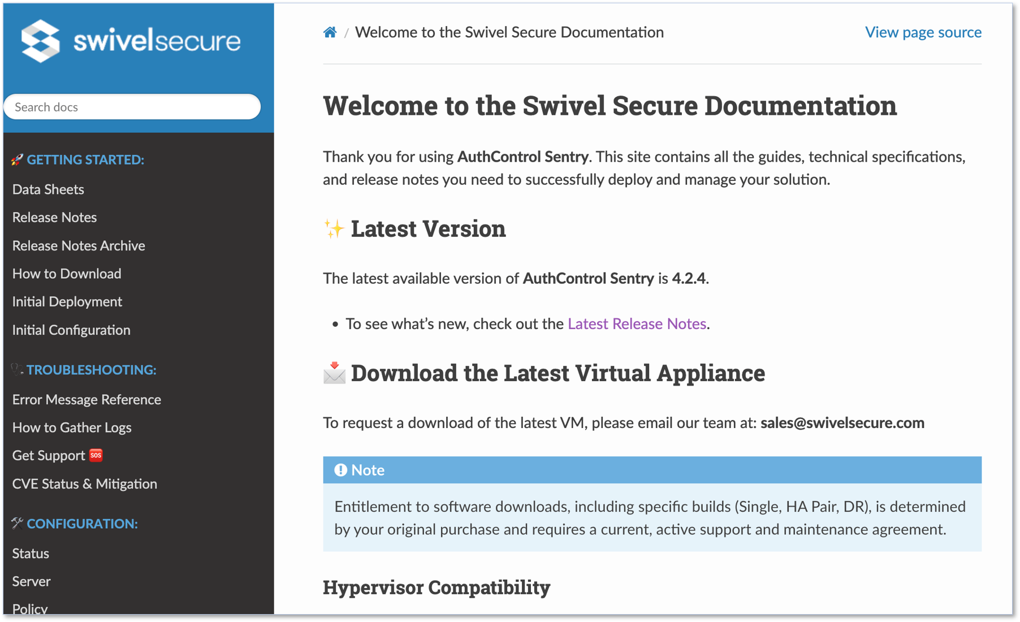
Task: Click the home breadcrumb icon
Action: point(330,32)
